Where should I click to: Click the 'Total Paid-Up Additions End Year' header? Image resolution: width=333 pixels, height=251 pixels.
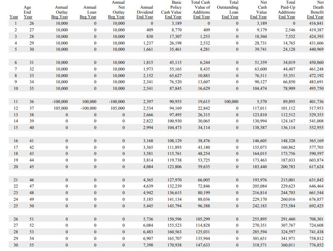pyautogui.click(x=287, y=9)
